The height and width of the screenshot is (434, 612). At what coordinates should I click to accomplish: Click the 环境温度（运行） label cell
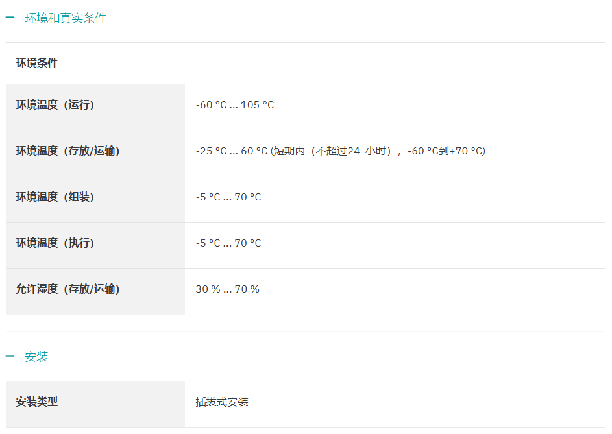pyautogui.click(x=55, y=105)
